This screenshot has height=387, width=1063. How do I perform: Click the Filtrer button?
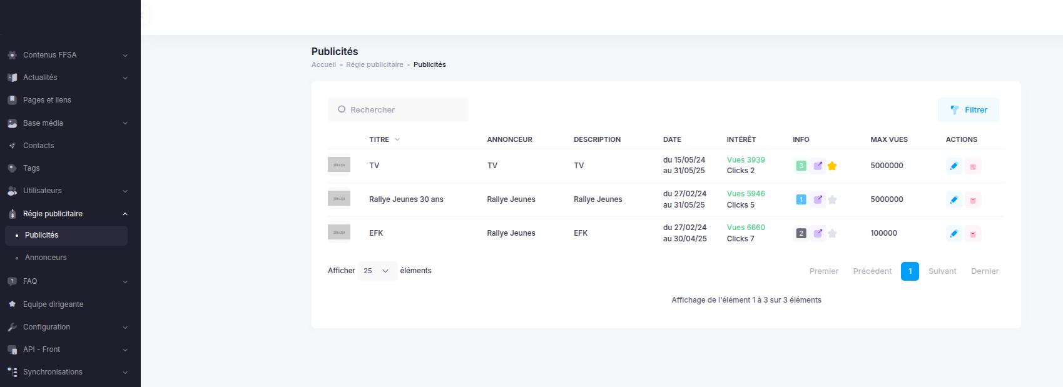tap(969, 110)
